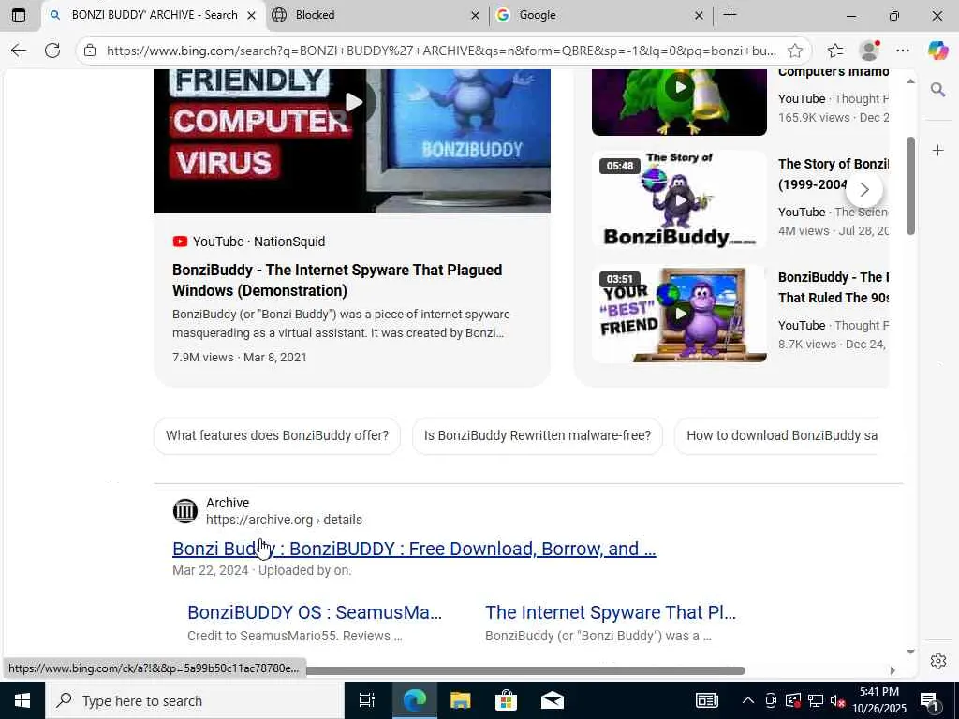The height and width of the screenshot is (719, 959).
Task: Switch to the Google tab
Action: click(600, 15)
